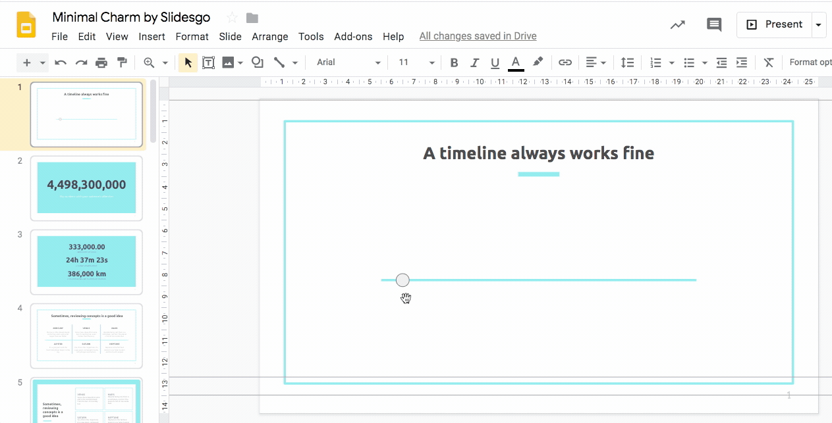Image resolution: width=832 pixels, height=423 pixels.
Task: Open the comment history panel
Action: click(713, 24)
